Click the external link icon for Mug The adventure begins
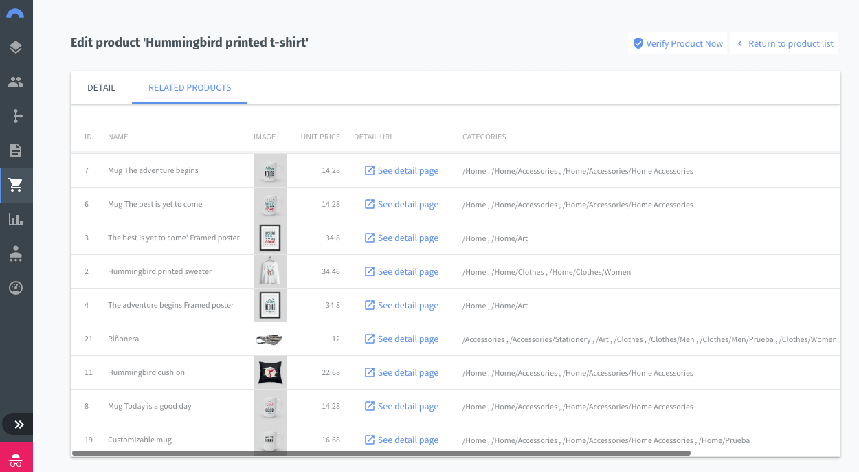This screenshot has width=859, height=472. [369, 170]
